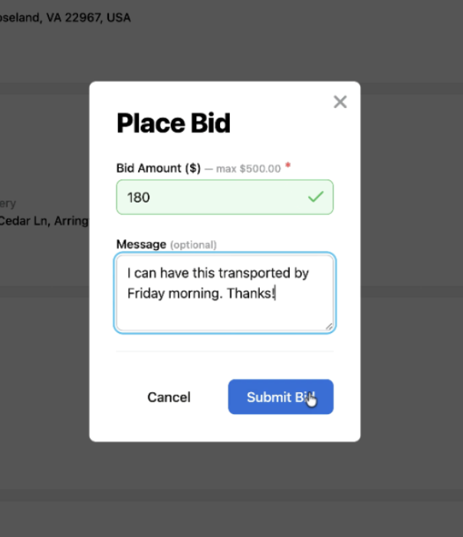This screenshot has height=537, width=463.
Task: Click the Bid Amount ($) label
Action: [159, 168]
